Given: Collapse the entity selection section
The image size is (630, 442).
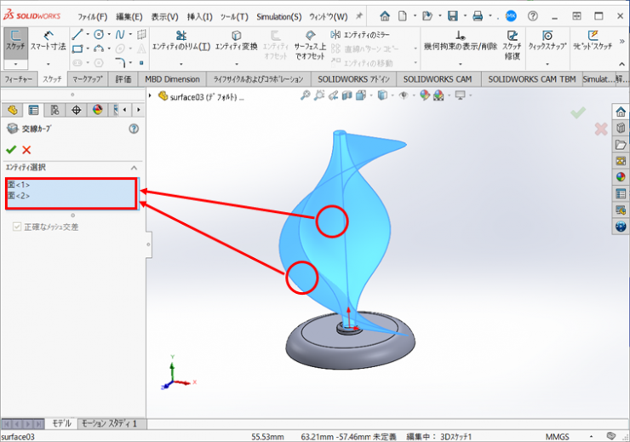Looking at the screenshot, I should coord(134,168).
